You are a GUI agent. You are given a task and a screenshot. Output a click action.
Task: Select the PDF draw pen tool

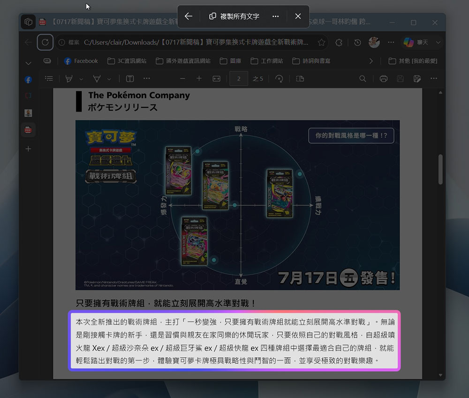[x=97, y=79]
